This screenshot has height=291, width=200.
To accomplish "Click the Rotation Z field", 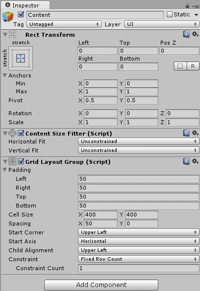I will point(183,113).
